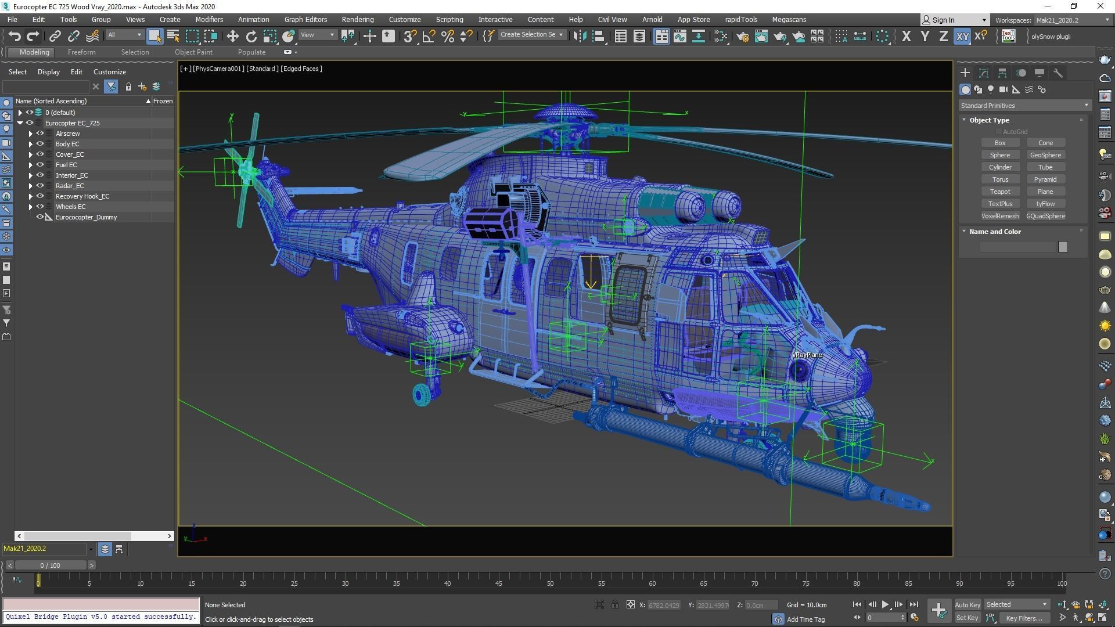Click the object color swatch
This screenshot has width=1115, height=627.
(x=1063, y=247)
